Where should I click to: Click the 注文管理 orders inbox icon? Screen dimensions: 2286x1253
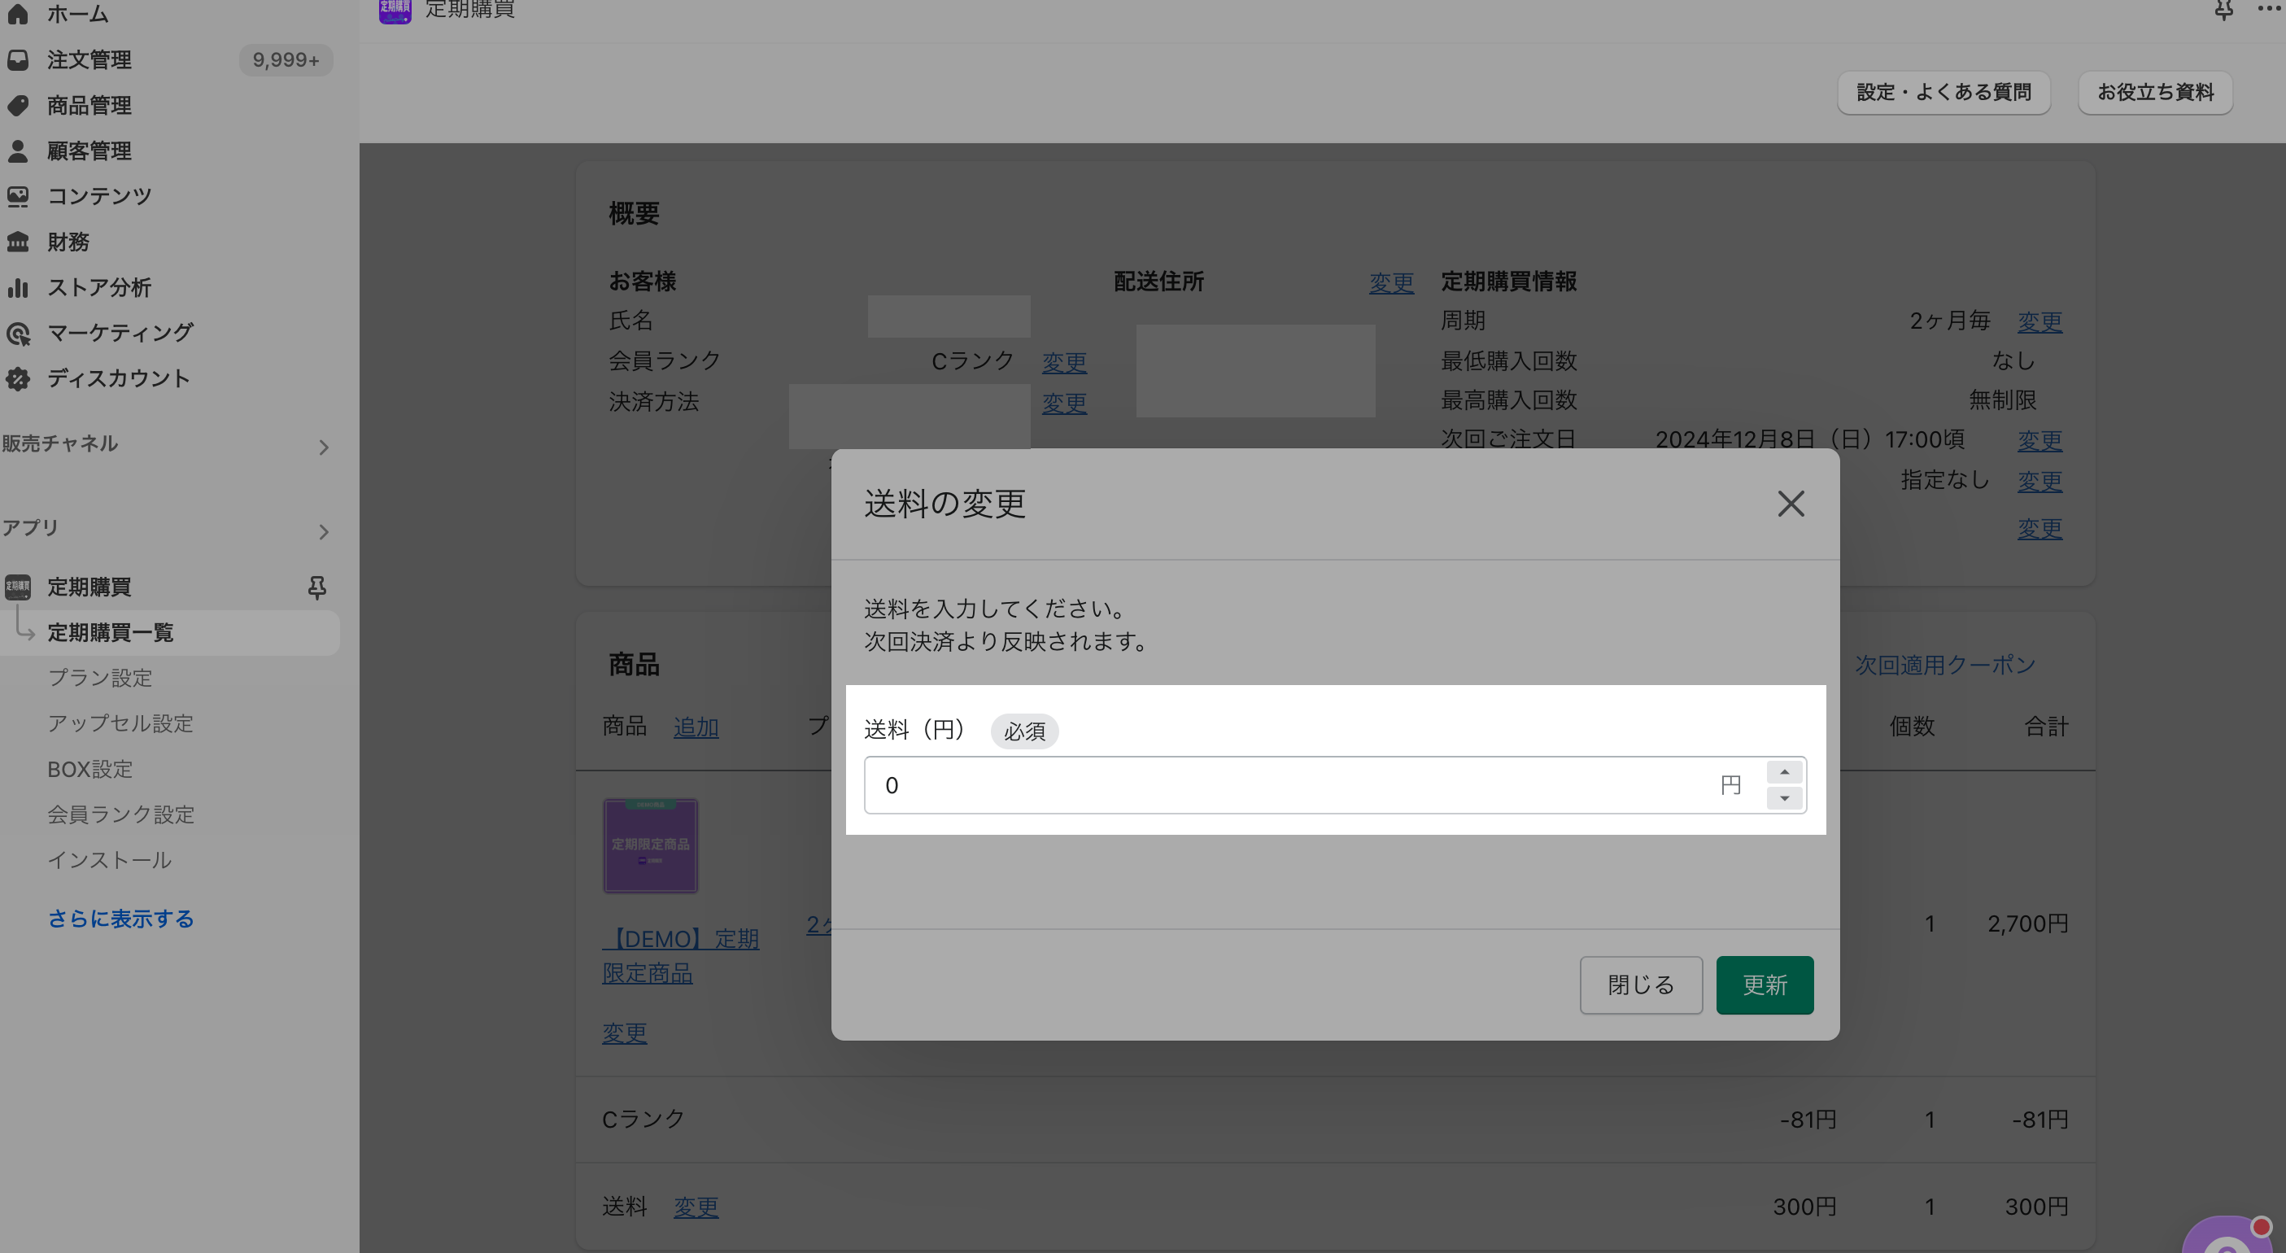18,59
